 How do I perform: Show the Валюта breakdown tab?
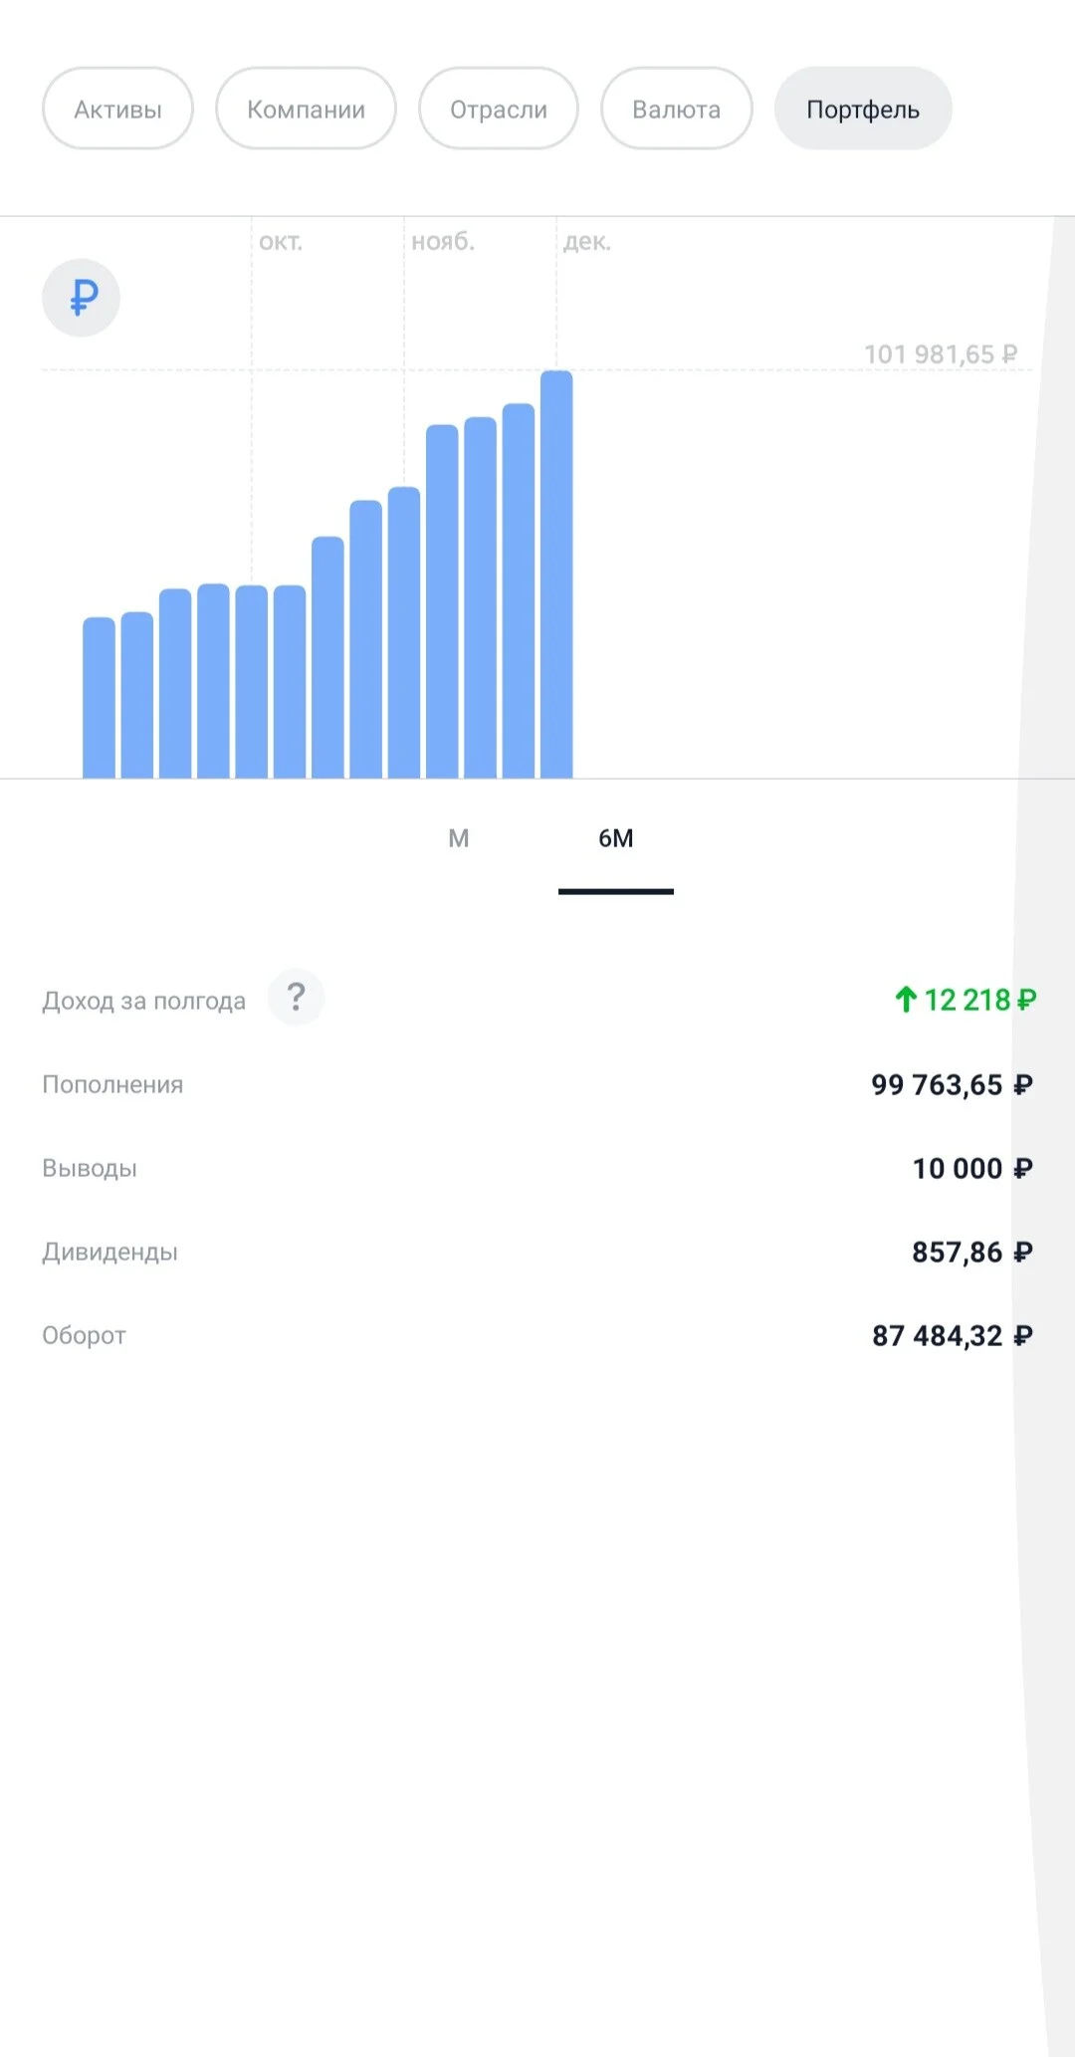pyautogui.click(x=677, y=109)
